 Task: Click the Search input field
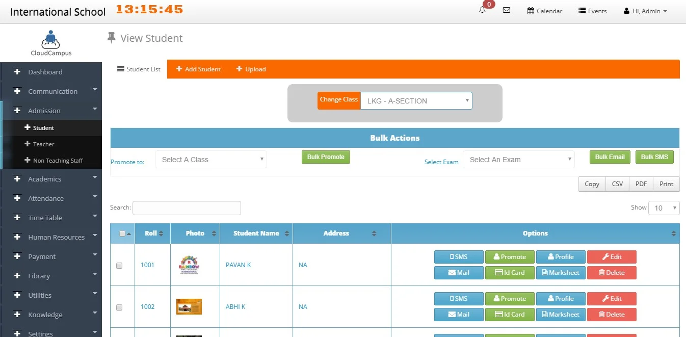187,208
